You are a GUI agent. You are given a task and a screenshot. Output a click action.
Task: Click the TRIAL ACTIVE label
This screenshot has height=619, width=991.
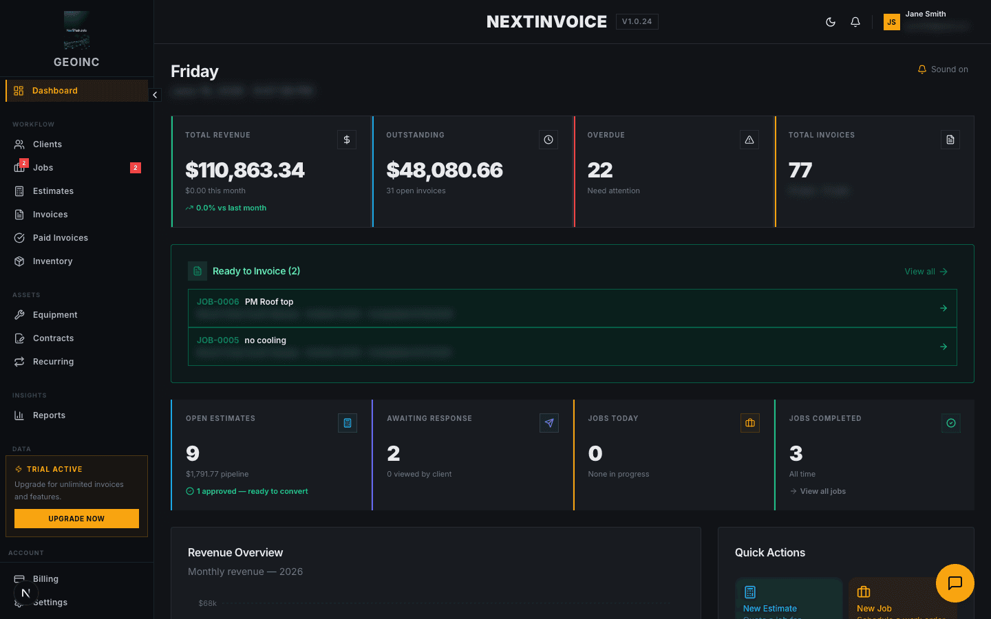pos(54,469)
